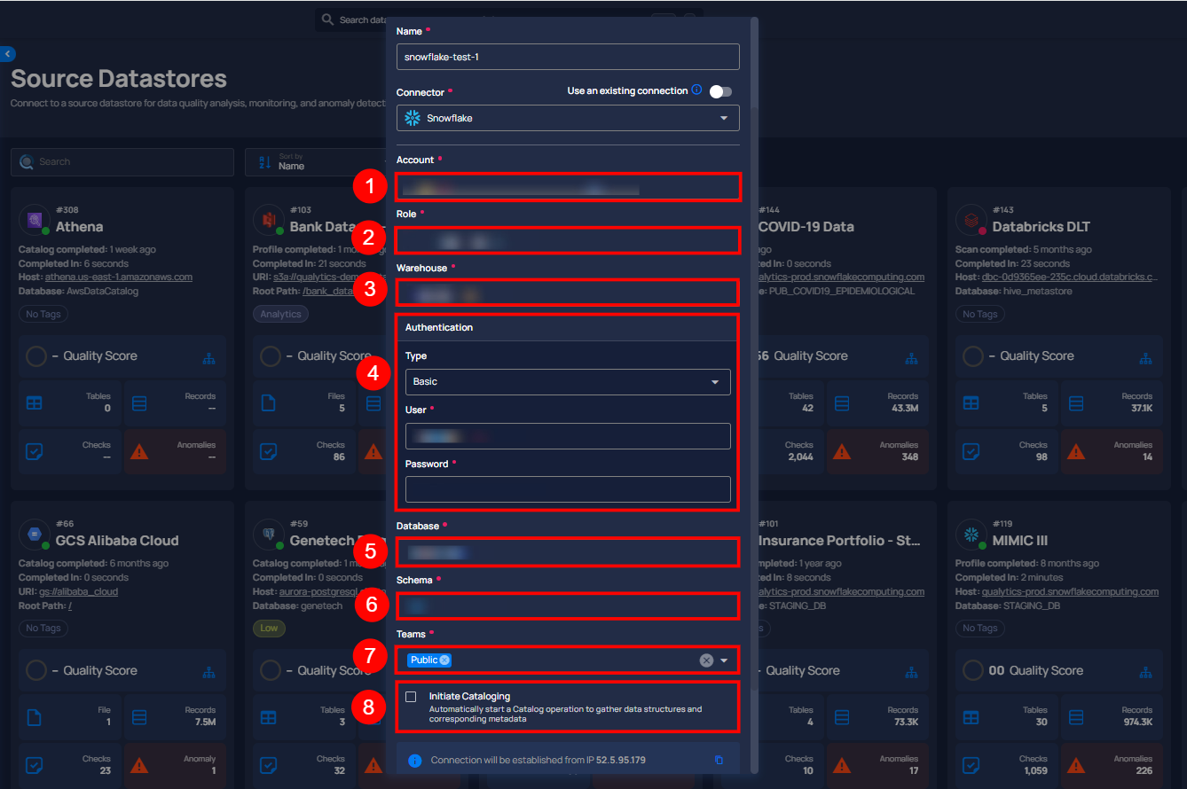This screenshot has height=789, width=1187.
Task: Click the Schema input field
Action: [568, 606]
